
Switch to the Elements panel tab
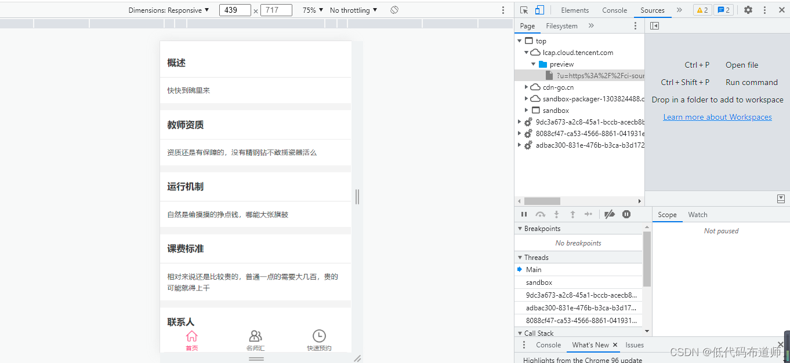[575, 10]
